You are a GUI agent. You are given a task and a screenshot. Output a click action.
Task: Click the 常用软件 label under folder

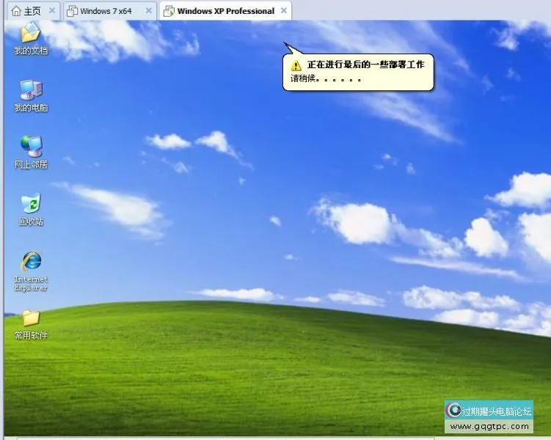[x=31, y=335]
